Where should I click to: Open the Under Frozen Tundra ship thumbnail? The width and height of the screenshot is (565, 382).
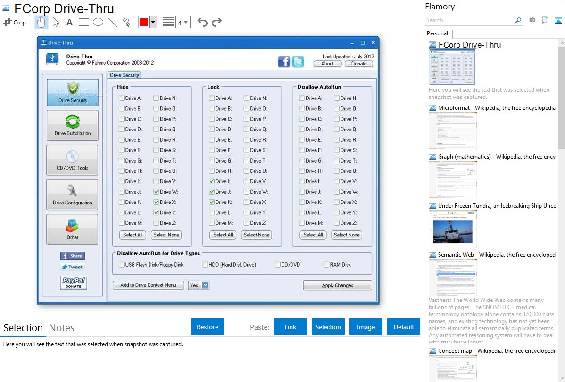pyautogui.click(x=453, y=228)
